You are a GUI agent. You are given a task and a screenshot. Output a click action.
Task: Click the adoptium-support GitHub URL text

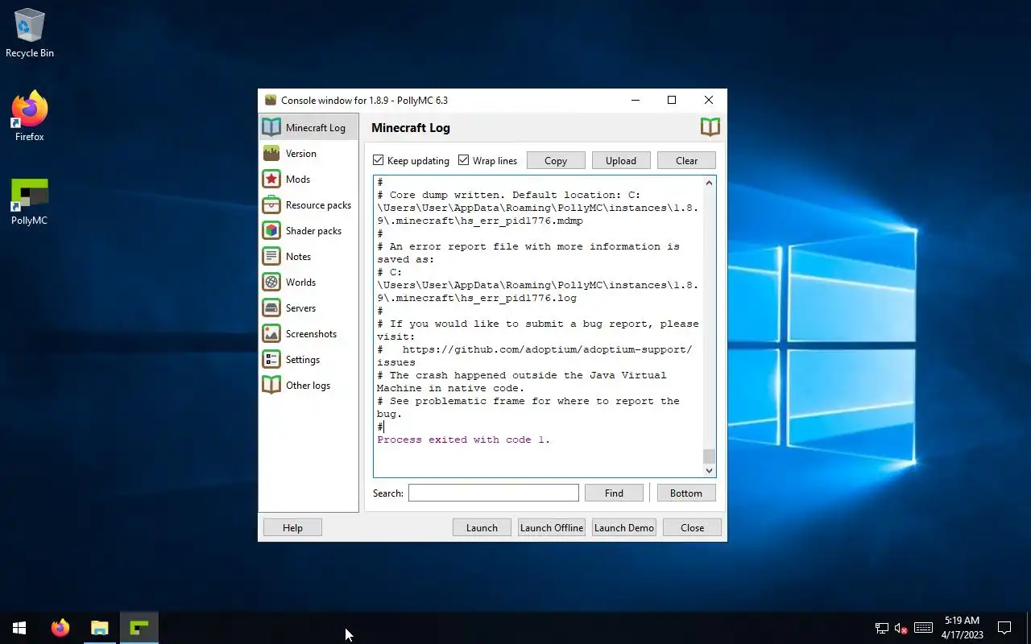(534, 356)
